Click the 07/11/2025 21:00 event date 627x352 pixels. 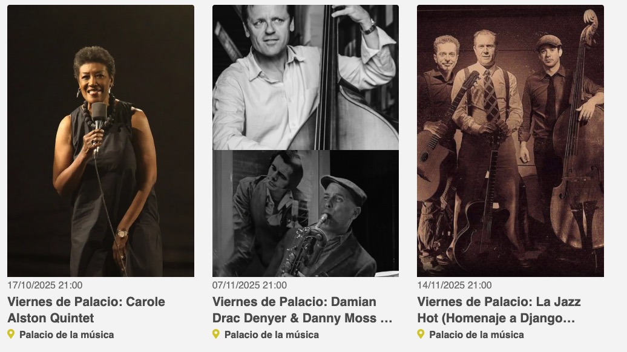tap(249, 285)
